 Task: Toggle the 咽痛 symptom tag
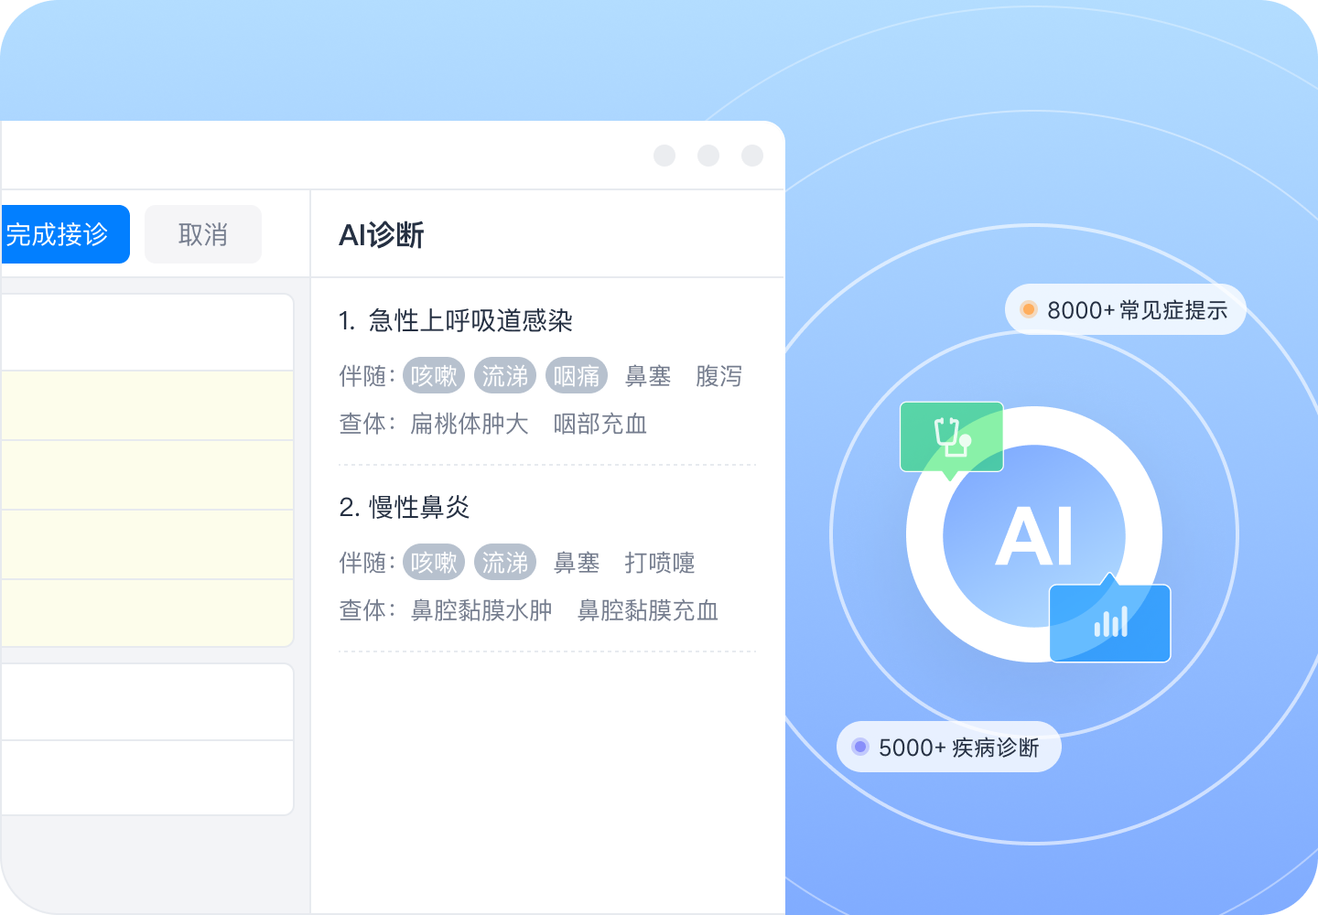tap(577, 376)
